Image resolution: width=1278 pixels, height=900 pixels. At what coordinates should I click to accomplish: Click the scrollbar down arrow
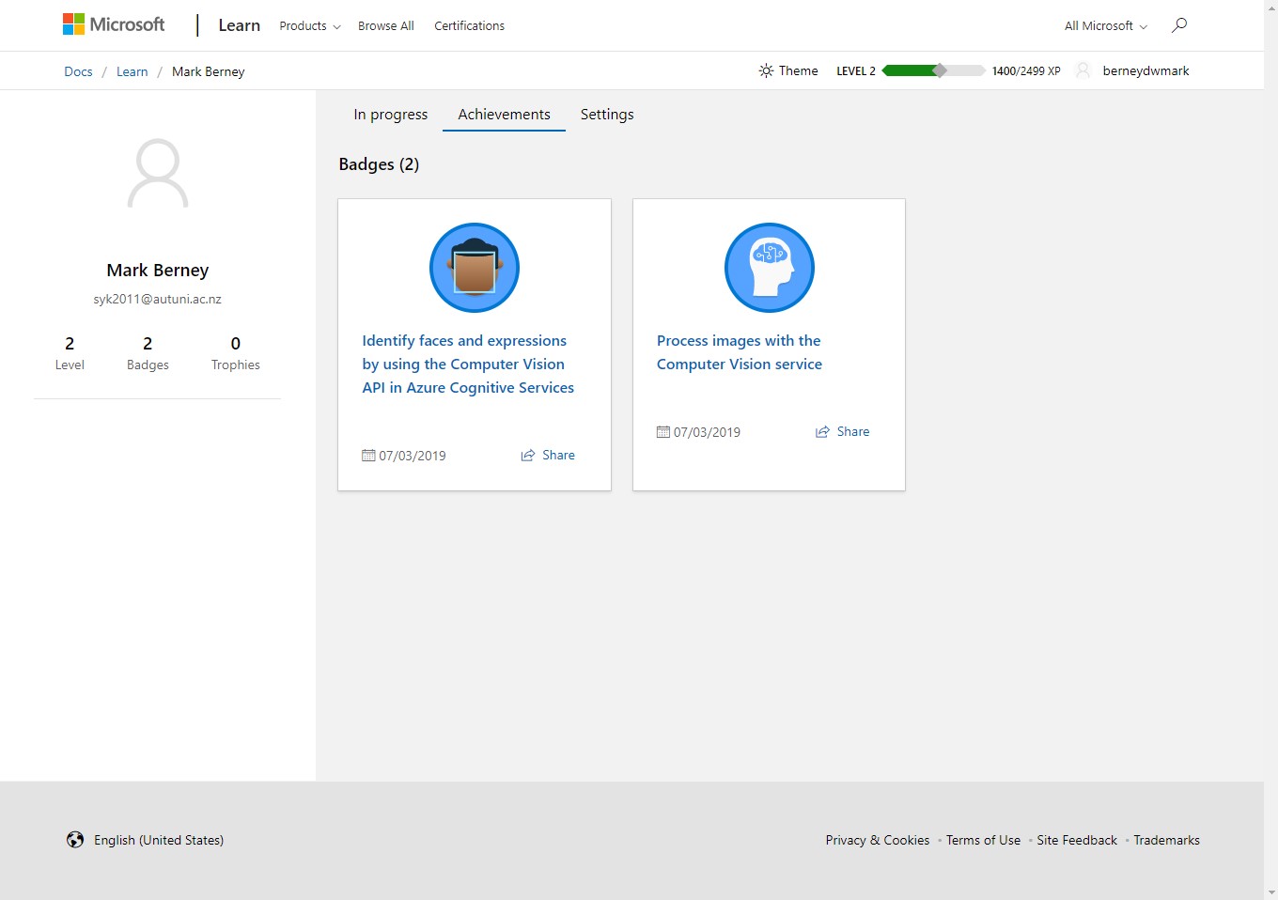(x=1271, y=892)
